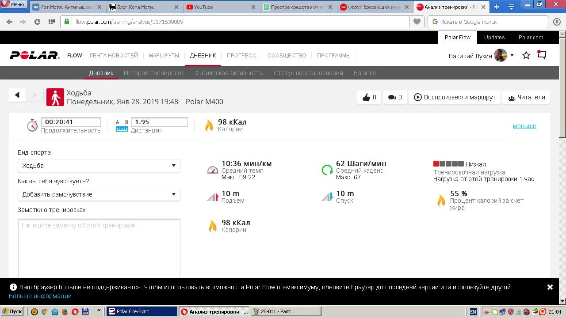The height and width of the screenshot is (318, 566).
Task: Expand the Вид спорта dropdown
Action: [x=99, y=166]
